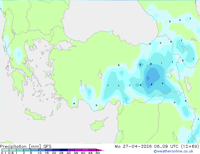Screen dimensions: 200x154
Task: Select the 40–45 mm magenta legend swatch
Action: tap(85, 150)
